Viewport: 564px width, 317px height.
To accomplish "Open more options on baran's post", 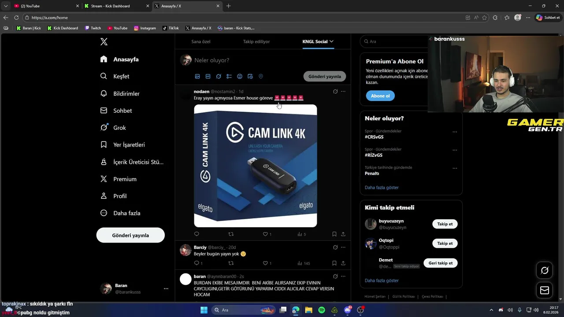I will tap(343, 276).
